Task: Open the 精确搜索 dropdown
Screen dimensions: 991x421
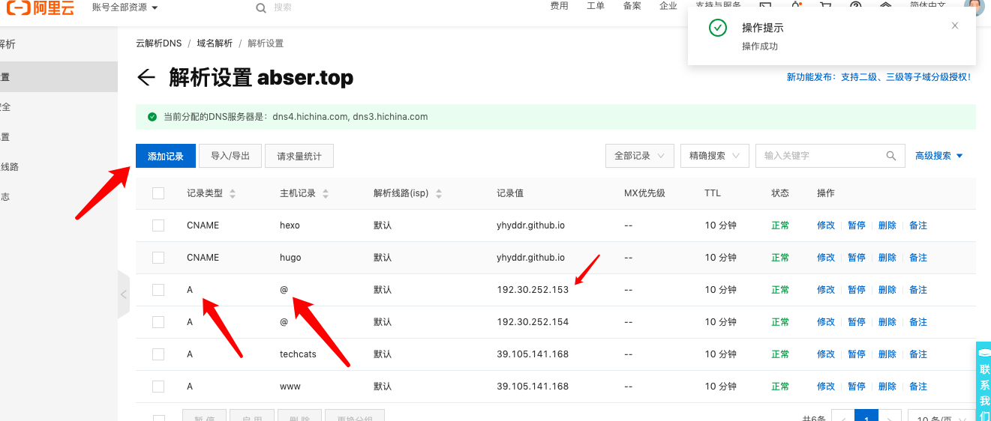Action: [x=715, y=156]
